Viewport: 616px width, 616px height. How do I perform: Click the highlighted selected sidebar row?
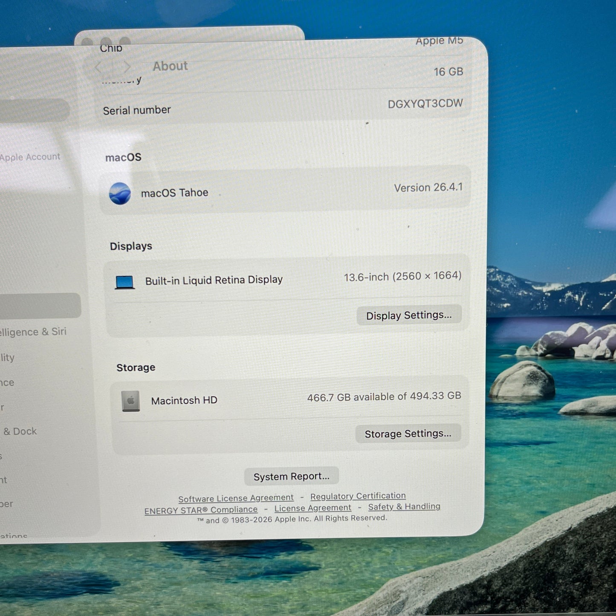coord(40,306)
